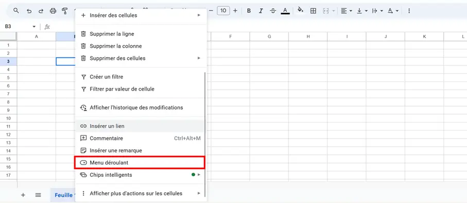Expand Chips intelligents submenu arrow
Viewport: 467px width, 203px height.
click(199, 175)
